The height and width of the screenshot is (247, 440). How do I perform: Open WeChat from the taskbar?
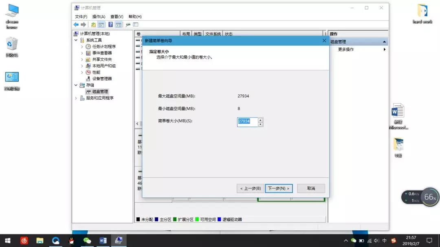click(x=87, y=240)
